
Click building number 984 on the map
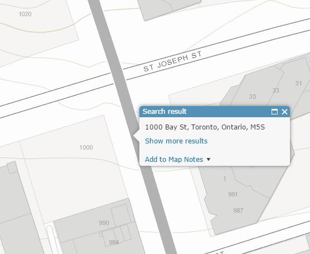tap(114, 242)
